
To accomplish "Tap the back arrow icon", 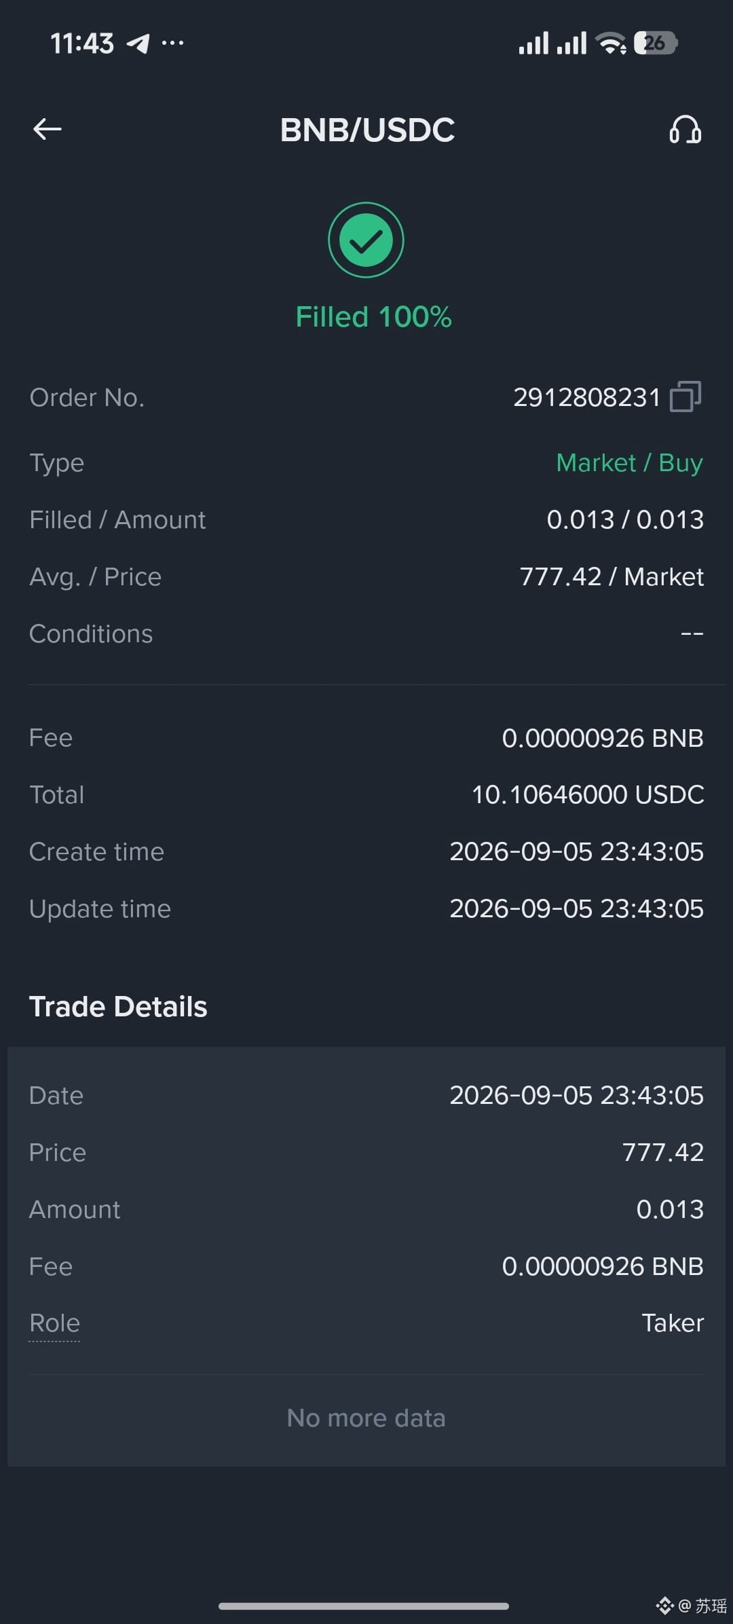I will coord(47,129).
